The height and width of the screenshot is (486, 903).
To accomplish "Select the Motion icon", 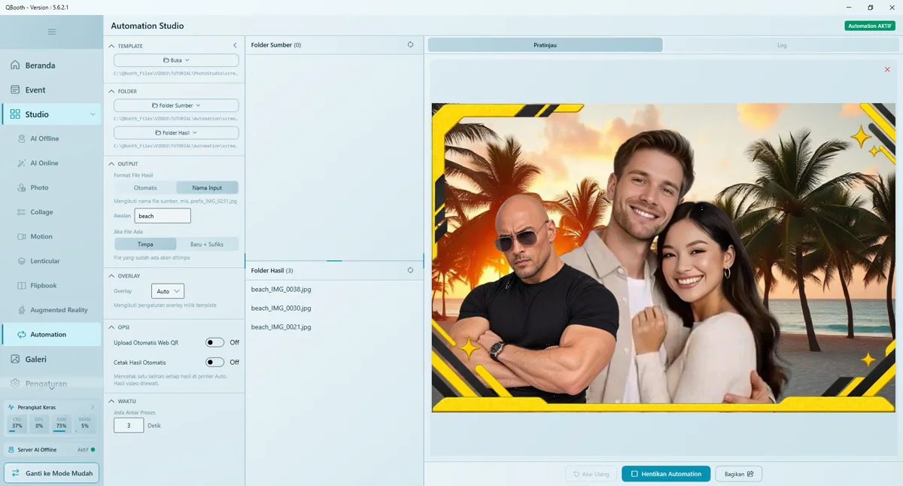I will [x=23, y=236].
